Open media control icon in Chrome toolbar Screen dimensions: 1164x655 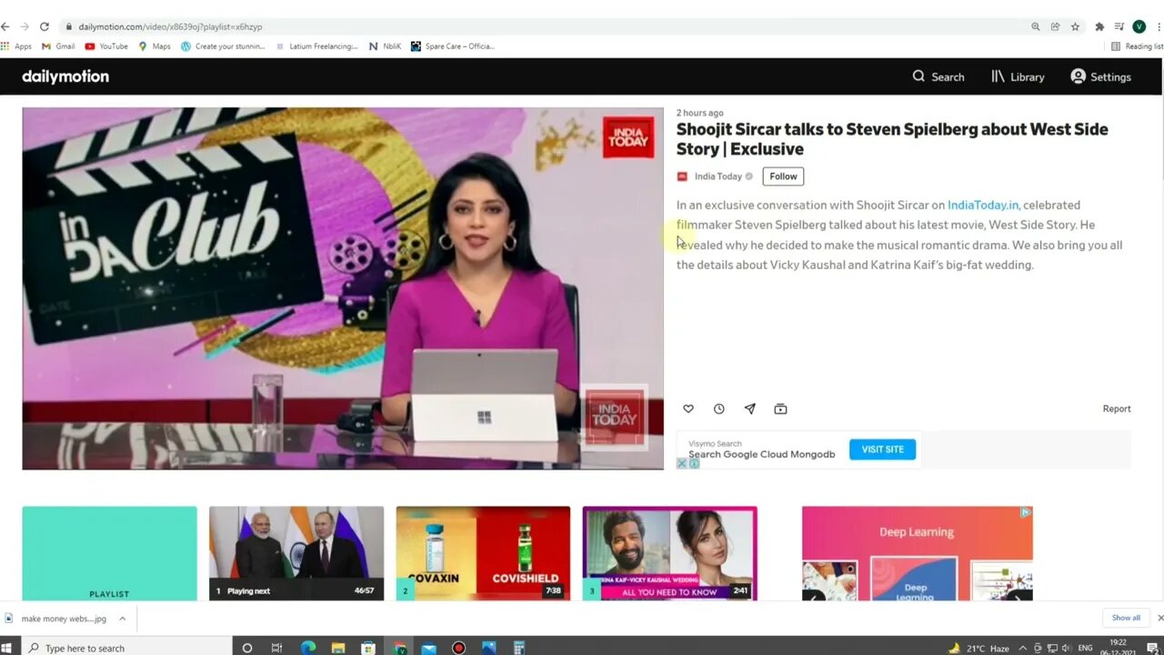(x=1119, y=26)
